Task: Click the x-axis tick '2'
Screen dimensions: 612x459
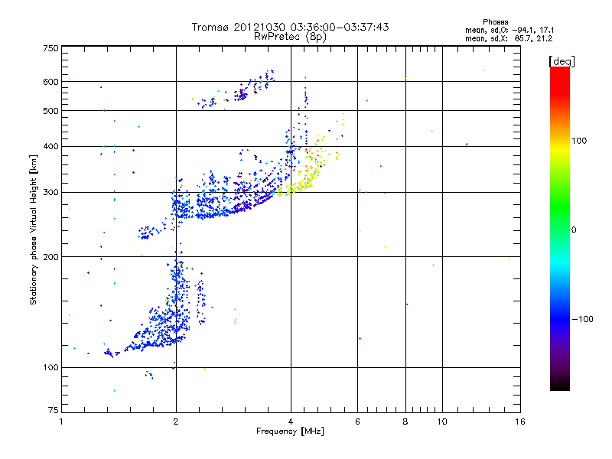Action: coord(176,422)
